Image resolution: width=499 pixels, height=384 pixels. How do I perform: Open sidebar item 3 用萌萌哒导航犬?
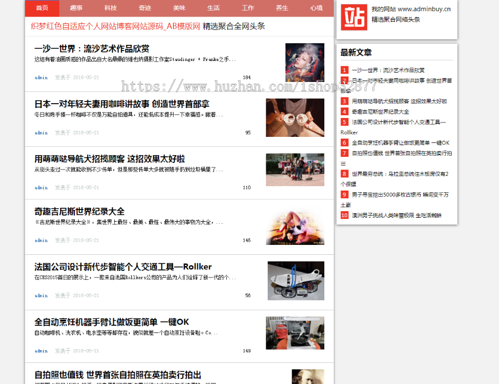click(x=399, y=101)
